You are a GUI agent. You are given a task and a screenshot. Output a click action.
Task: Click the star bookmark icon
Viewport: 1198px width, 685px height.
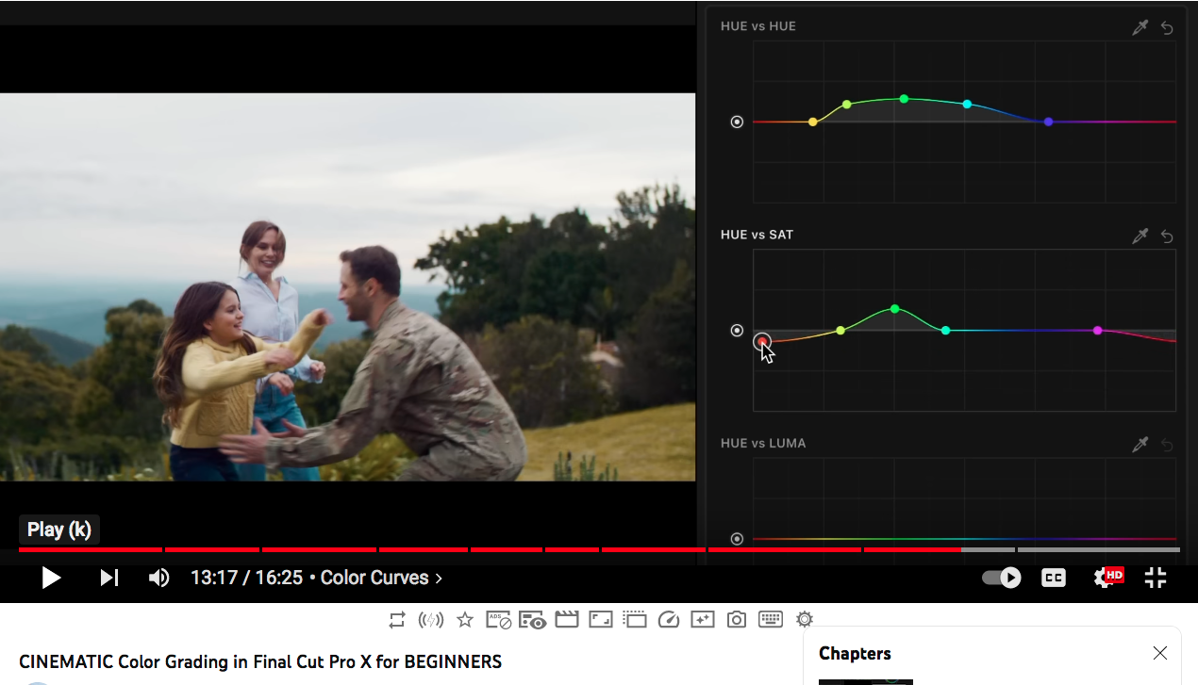tap(464, 619)
